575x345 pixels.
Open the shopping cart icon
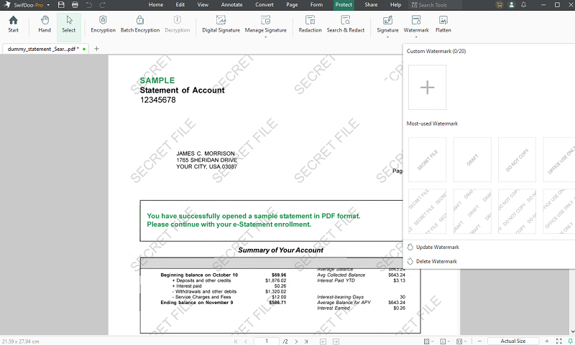point(499,5)
